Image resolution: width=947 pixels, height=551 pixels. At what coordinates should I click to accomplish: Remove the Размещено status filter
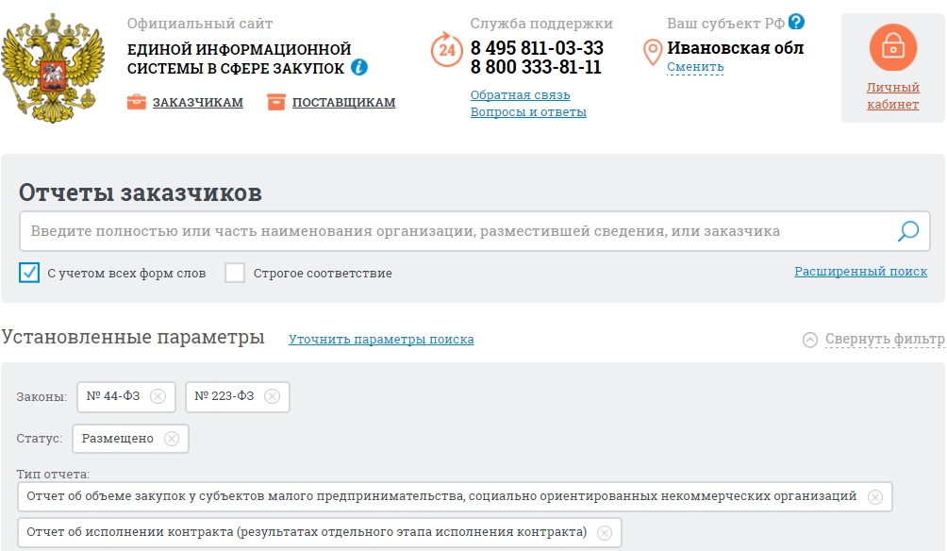click(171, 439)
